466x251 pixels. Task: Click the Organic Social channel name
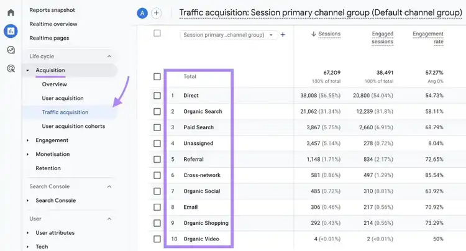pos(202,191)
